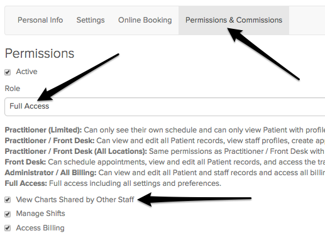Select the Permissions & Commissions tab
Image resolution: width=325 pixels, height=238 pixels.
[x=234, y=20]
